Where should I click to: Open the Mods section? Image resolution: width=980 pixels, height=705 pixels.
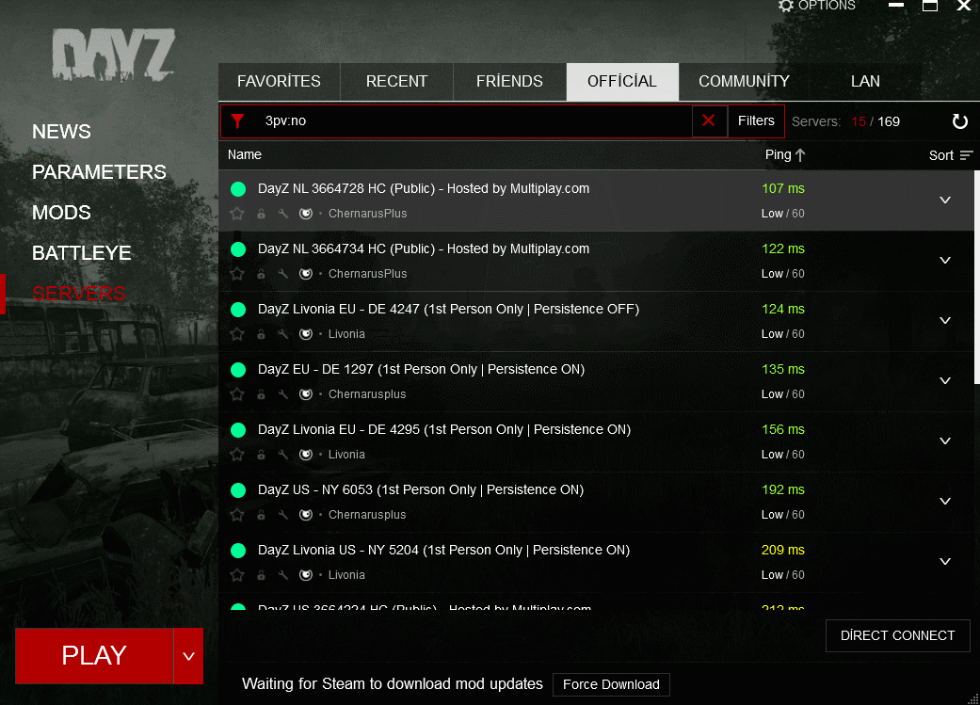61,213
